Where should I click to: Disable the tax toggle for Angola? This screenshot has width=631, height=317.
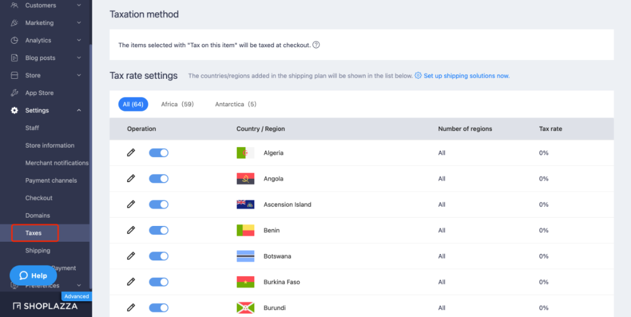158,179
